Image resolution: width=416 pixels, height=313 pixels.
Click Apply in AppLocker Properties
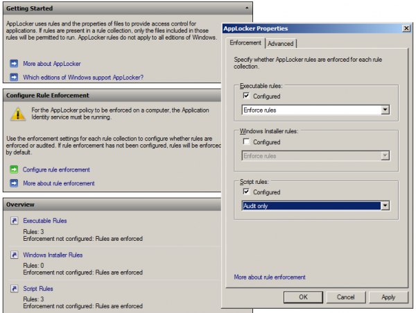click(x=388, y=297)
